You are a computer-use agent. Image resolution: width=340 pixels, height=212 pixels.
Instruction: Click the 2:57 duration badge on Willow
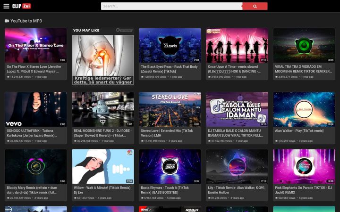pos(129,181)
